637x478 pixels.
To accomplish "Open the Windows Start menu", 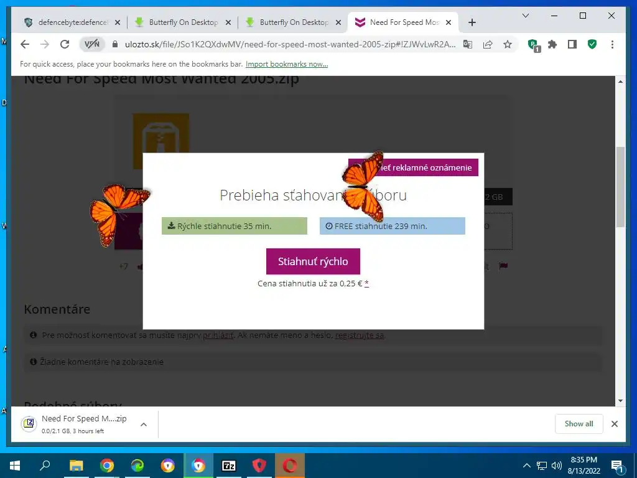I will point(15,466).
